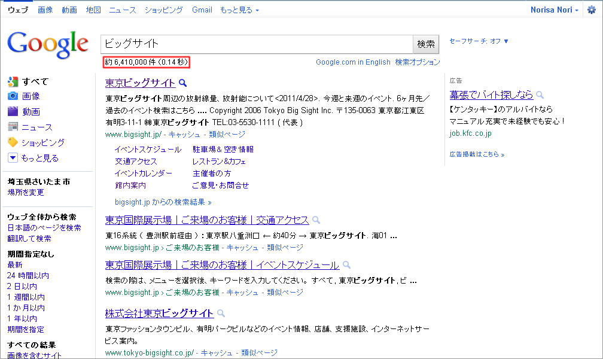
Task: Open the 幕張でバイト探しなら ad link
Action: pyautogui.click(x=492, y=95)
